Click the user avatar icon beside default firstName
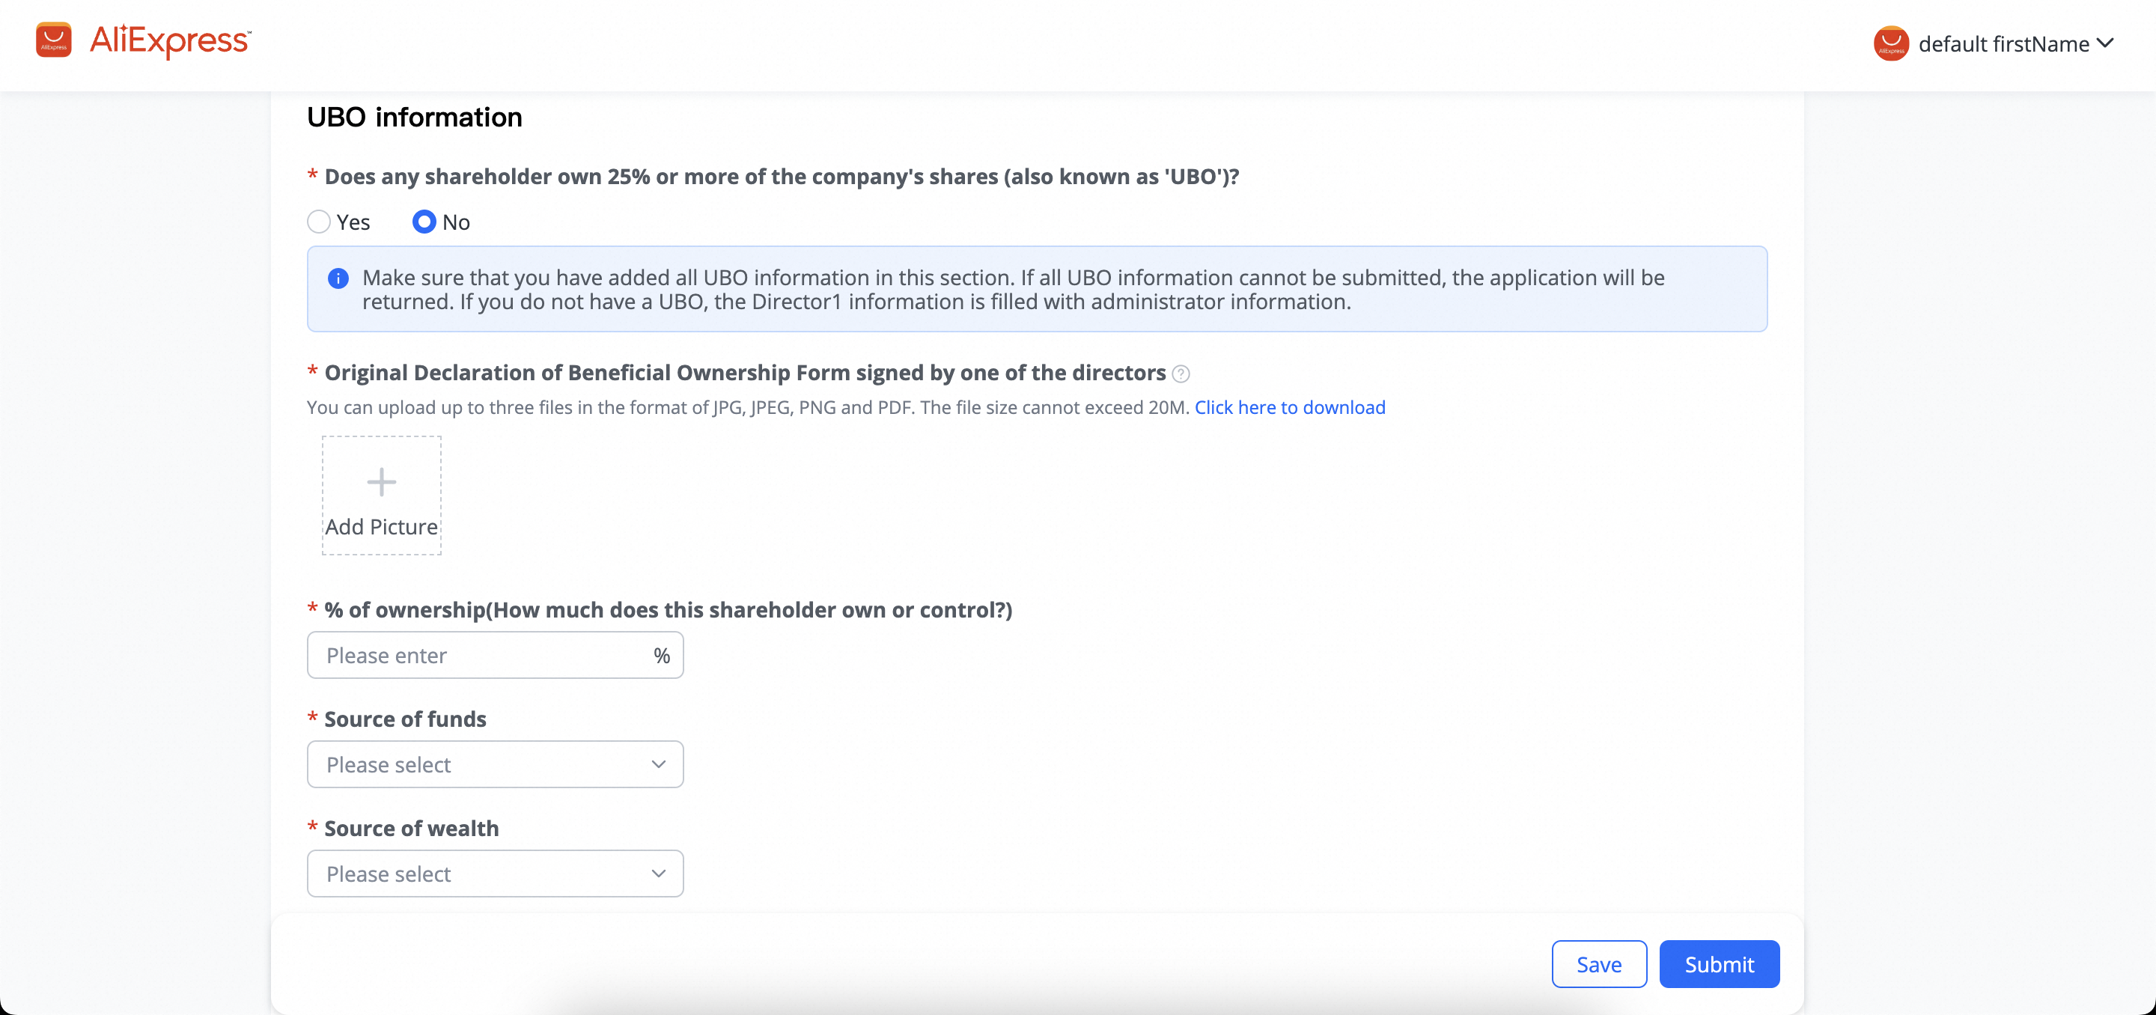The width and height of the screenshot is (2156, 1015). 1891,43
